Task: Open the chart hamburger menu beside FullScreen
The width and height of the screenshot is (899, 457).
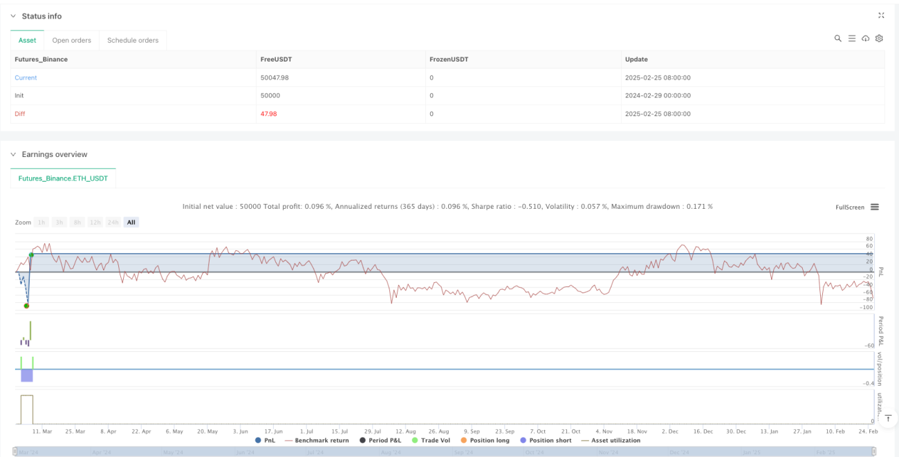Action: 875,207
